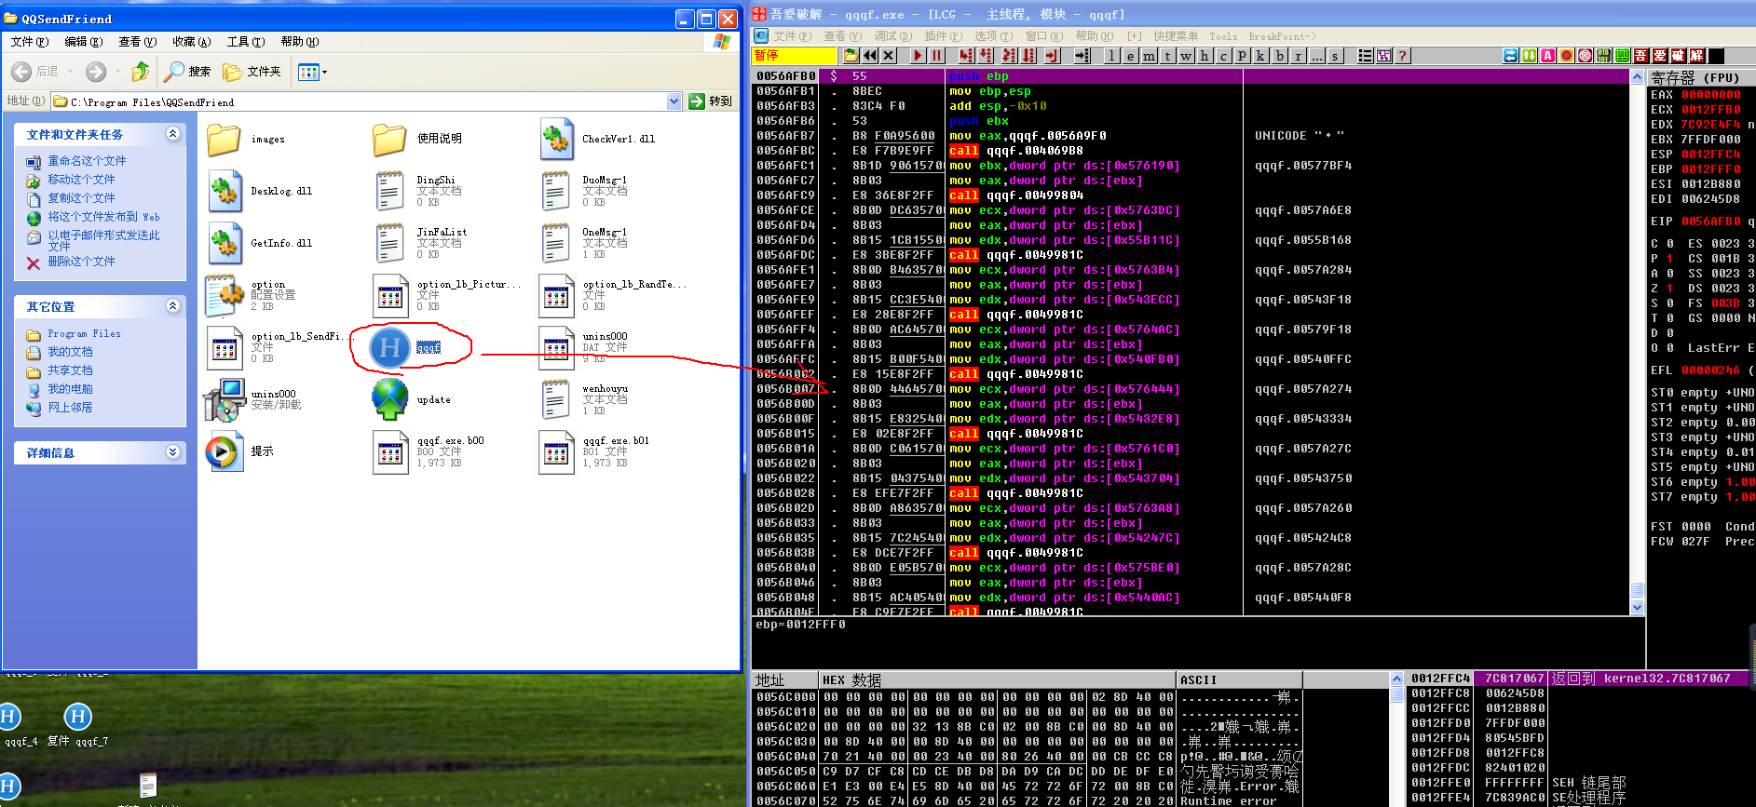Open the debugger options list icon
The height and width of the screenshot is (807, 1756).
click(1365, 56)
